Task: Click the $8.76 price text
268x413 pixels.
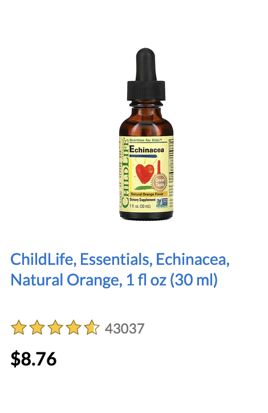Action: [34, 359]
